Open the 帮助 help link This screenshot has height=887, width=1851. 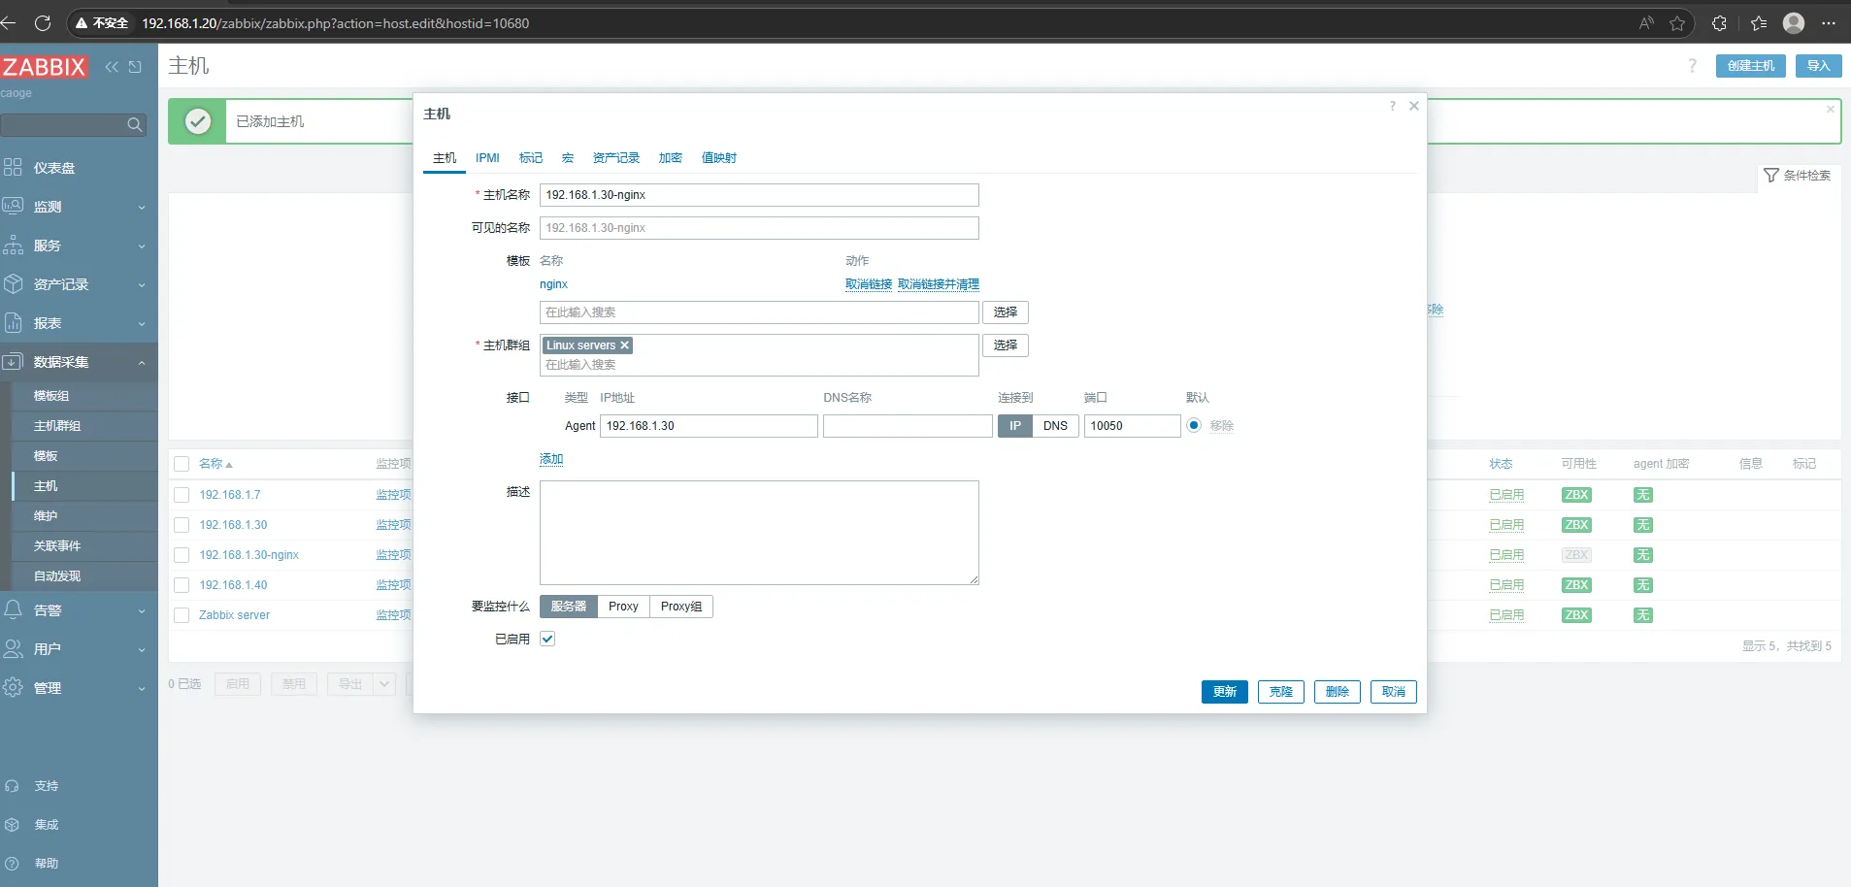click(47, 864)
